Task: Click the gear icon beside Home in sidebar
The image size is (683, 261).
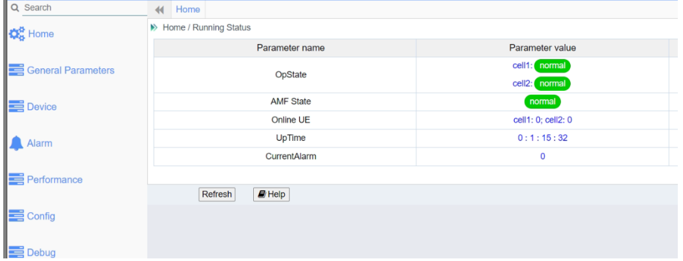Action: click(15, 34)
